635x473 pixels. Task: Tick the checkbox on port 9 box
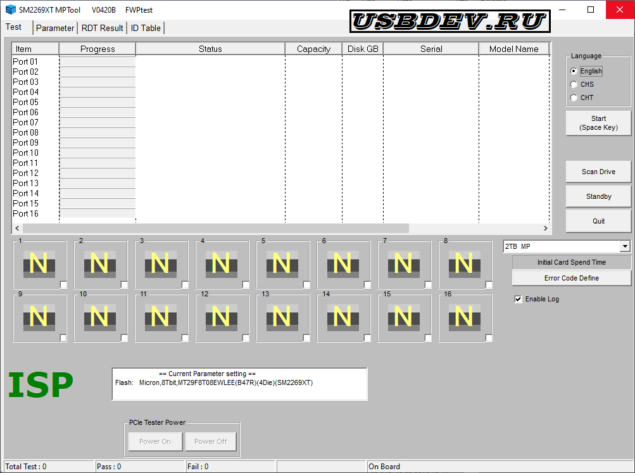[63, 337]
